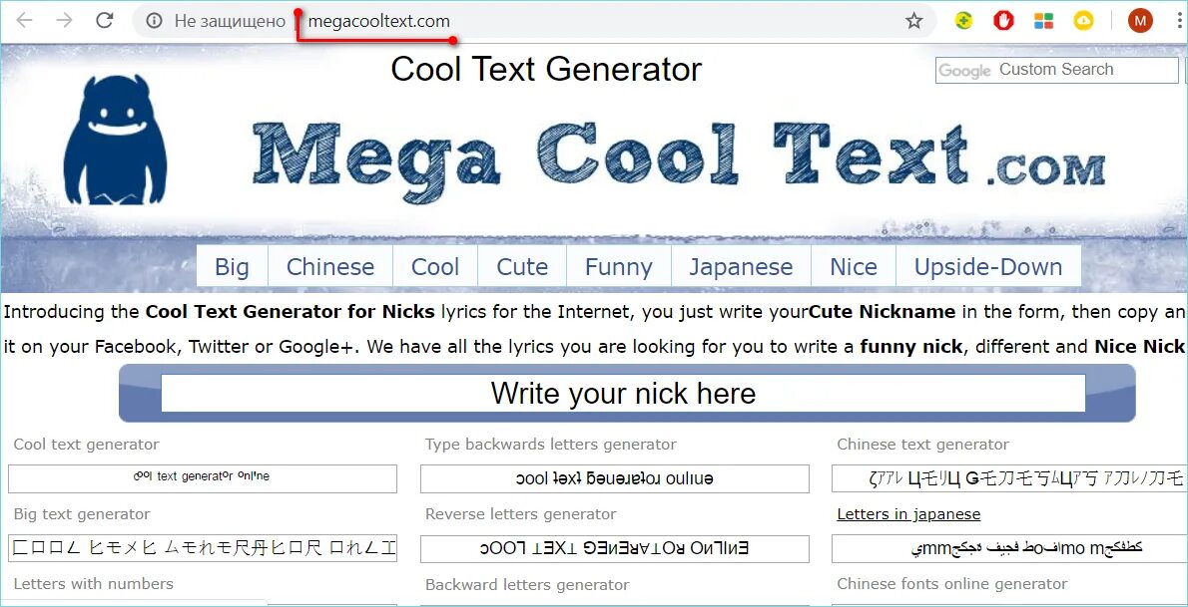Reload the current page
Image resolution: width=1188 pixels, height=607 pixels.
click(105, 21)
